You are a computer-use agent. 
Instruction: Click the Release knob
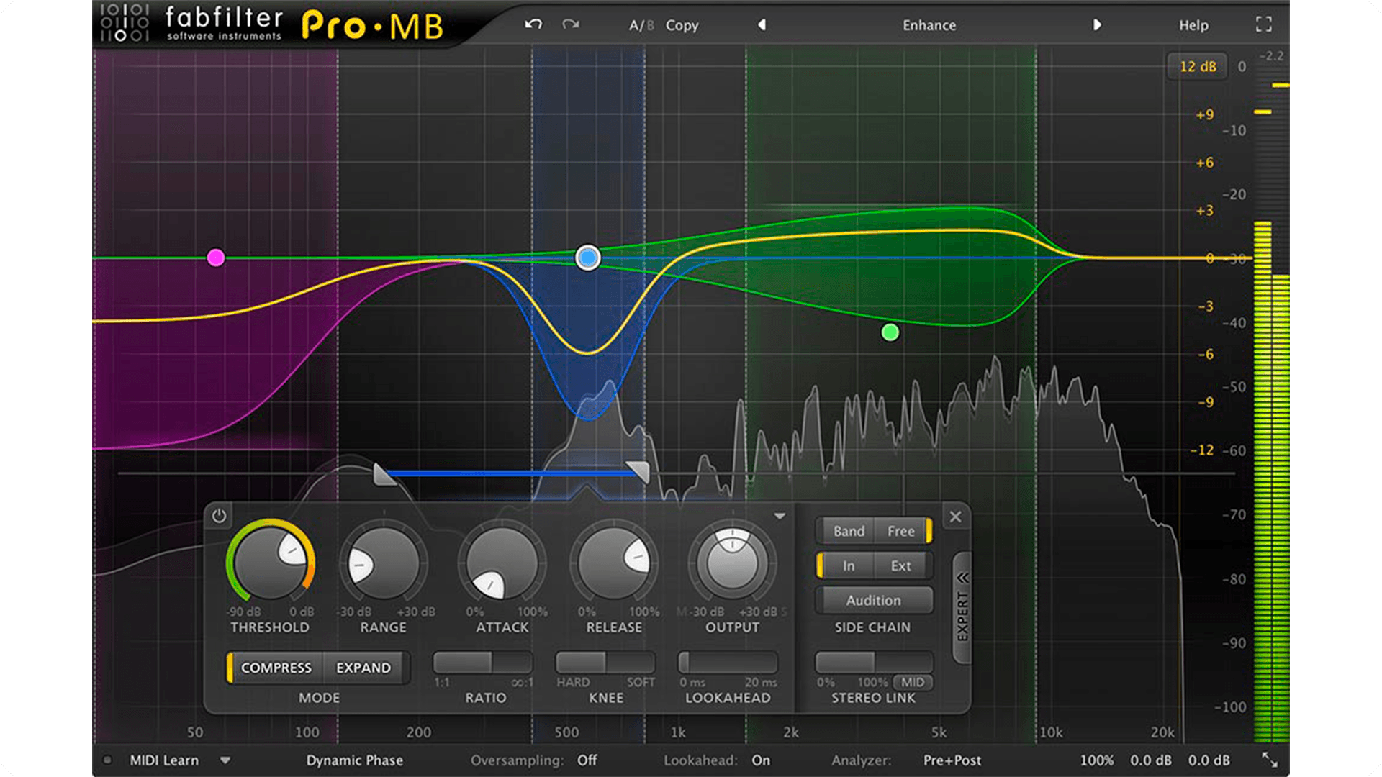pyautogui.click(x=614, y=563)
